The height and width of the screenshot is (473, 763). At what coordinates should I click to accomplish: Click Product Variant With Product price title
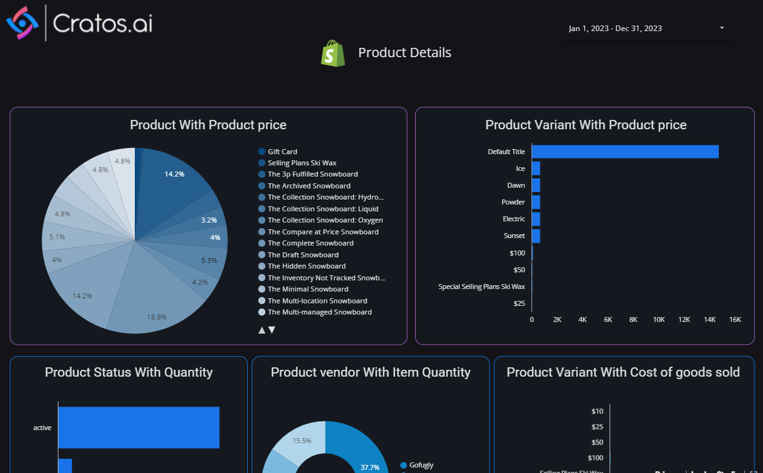pyautogui.click(x=586, y=125)
